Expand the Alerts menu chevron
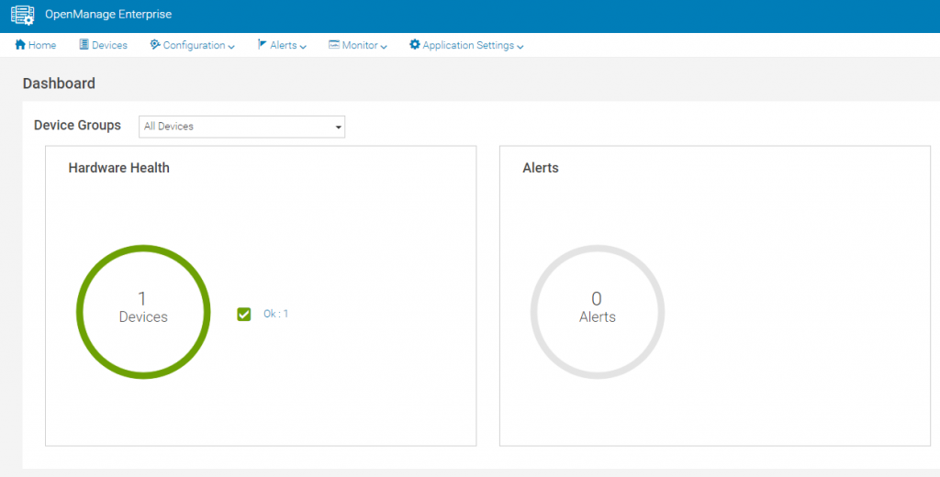 click(x=303, y=46)
